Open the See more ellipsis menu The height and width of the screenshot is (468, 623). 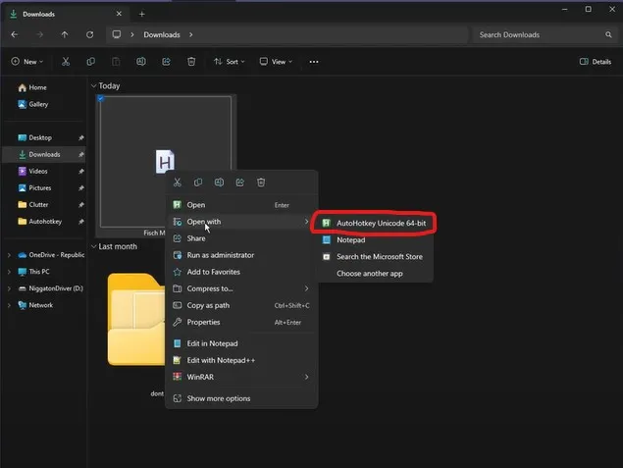[x=314, y=62]
